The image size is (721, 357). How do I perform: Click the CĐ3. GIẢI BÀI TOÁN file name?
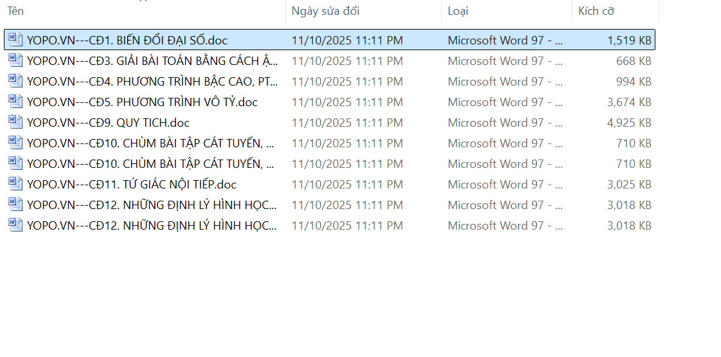tap(152, 61)
